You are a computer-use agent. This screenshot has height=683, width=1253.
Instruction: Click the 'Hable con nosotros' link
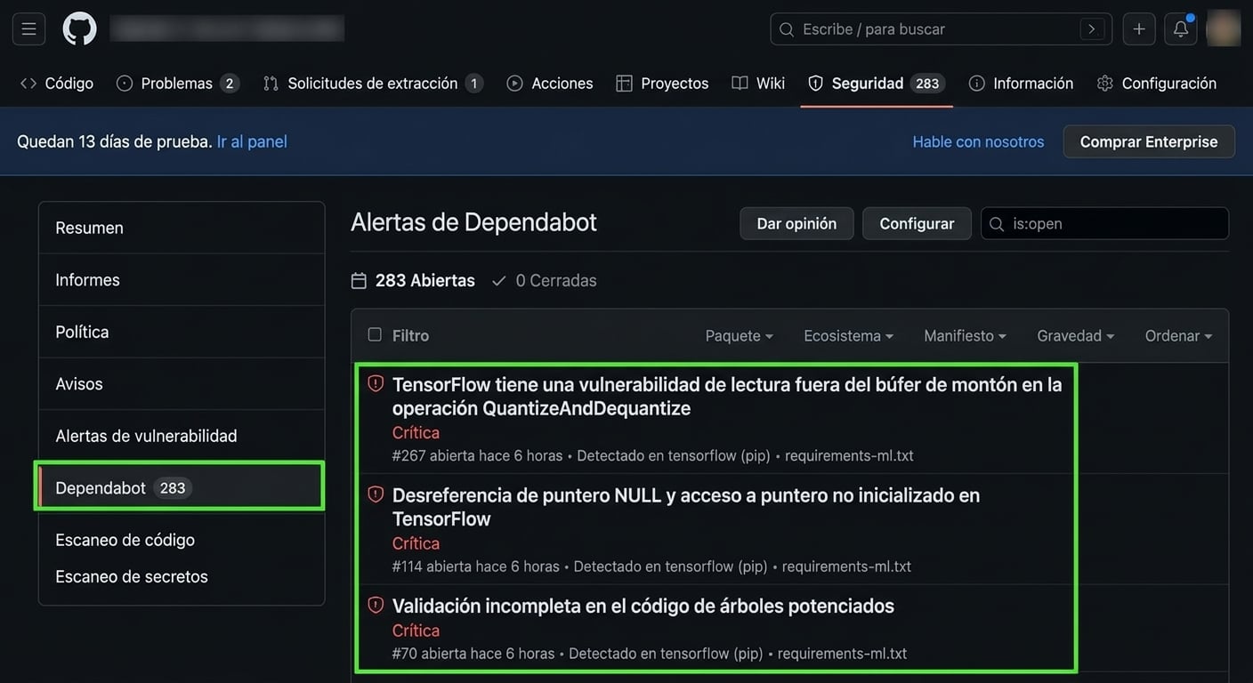(x=978, y=141)
